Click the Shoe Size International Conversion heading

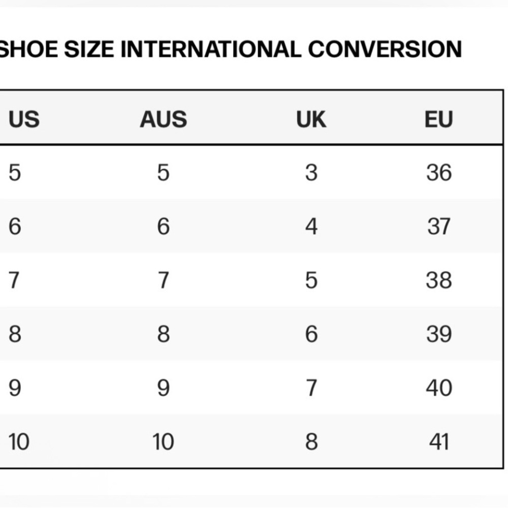pos(230,49)
